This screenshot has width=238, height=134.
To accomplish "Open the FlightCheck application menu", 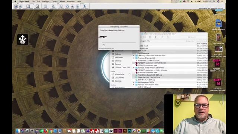I will [24, 1].
